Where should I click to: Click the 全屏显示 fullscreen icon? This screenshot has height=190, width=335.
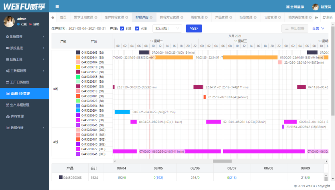click(288, 7)
